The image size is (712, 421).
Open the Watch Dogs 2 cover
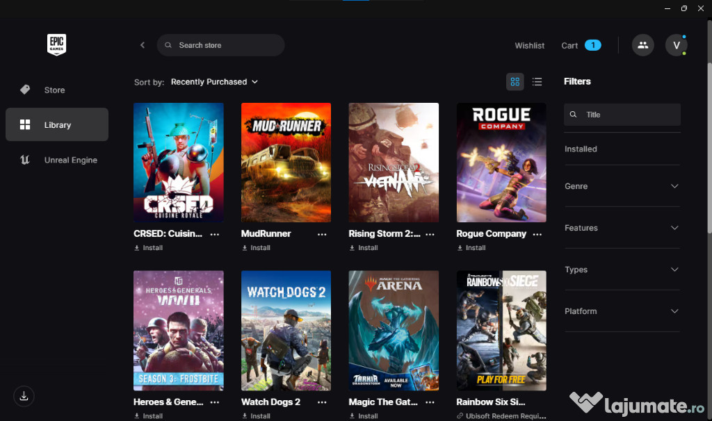point(286,331)
